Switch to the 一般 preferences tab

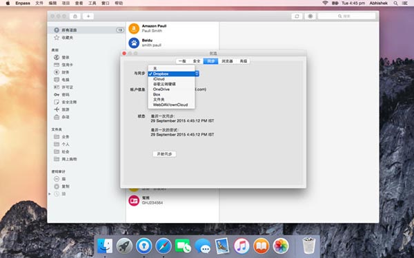pos(182,61)
